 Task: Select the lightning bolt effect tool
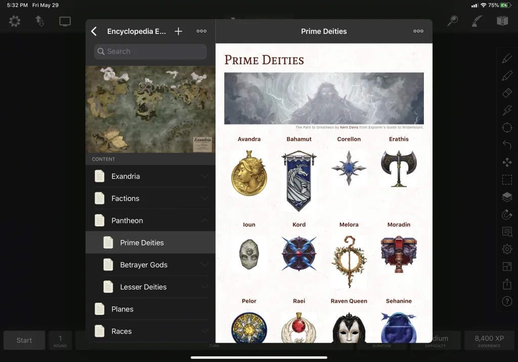pyautogui.click(x=507, y=110)
